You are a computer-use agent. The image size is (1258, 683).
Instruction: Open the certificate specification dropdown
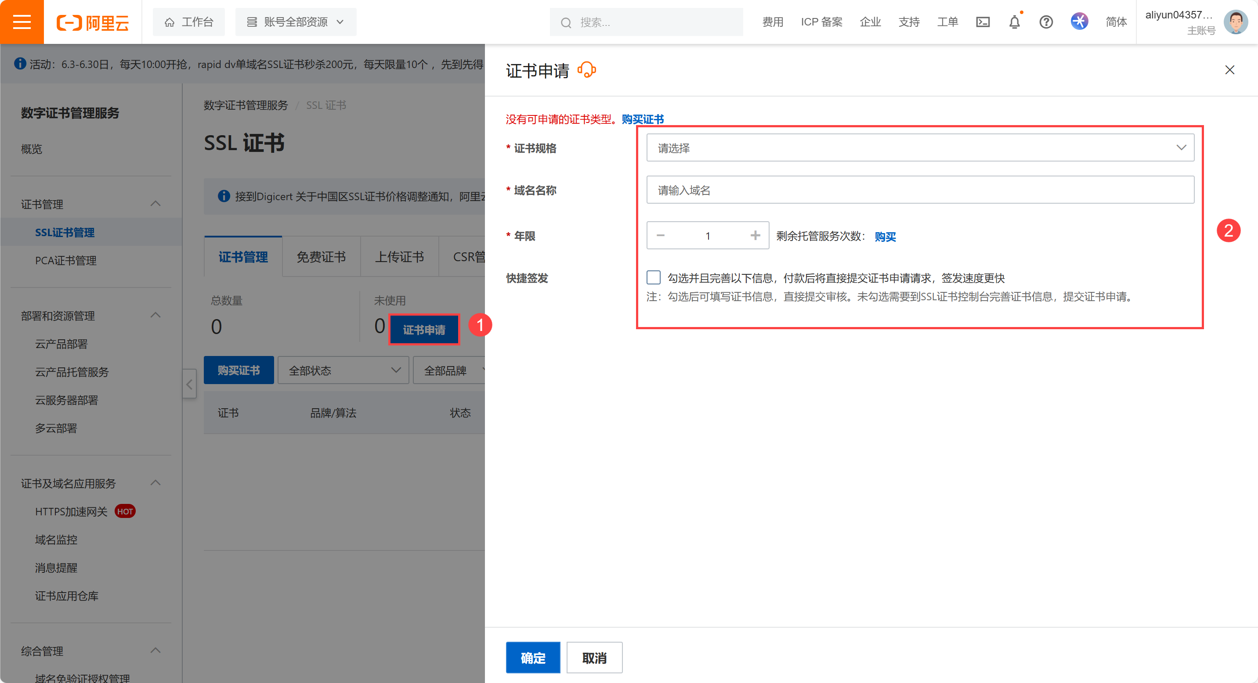tap(920, 148)
